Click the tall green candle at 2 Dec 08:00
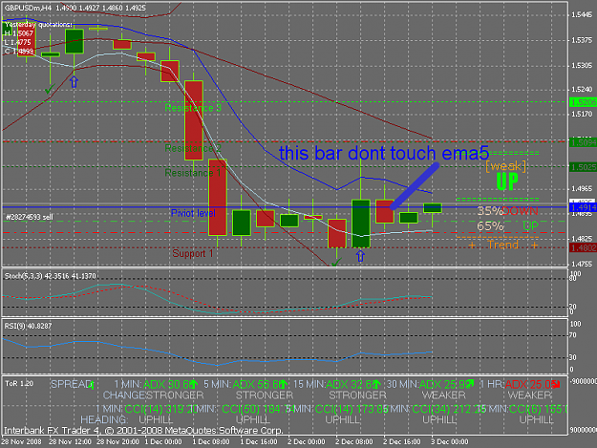The image size is (597, 448). (x=361, y=224)
